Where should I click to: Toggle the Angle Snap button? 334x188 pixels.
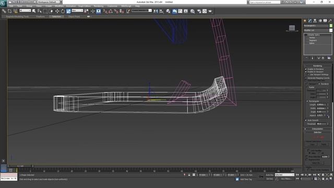(111, 11)
